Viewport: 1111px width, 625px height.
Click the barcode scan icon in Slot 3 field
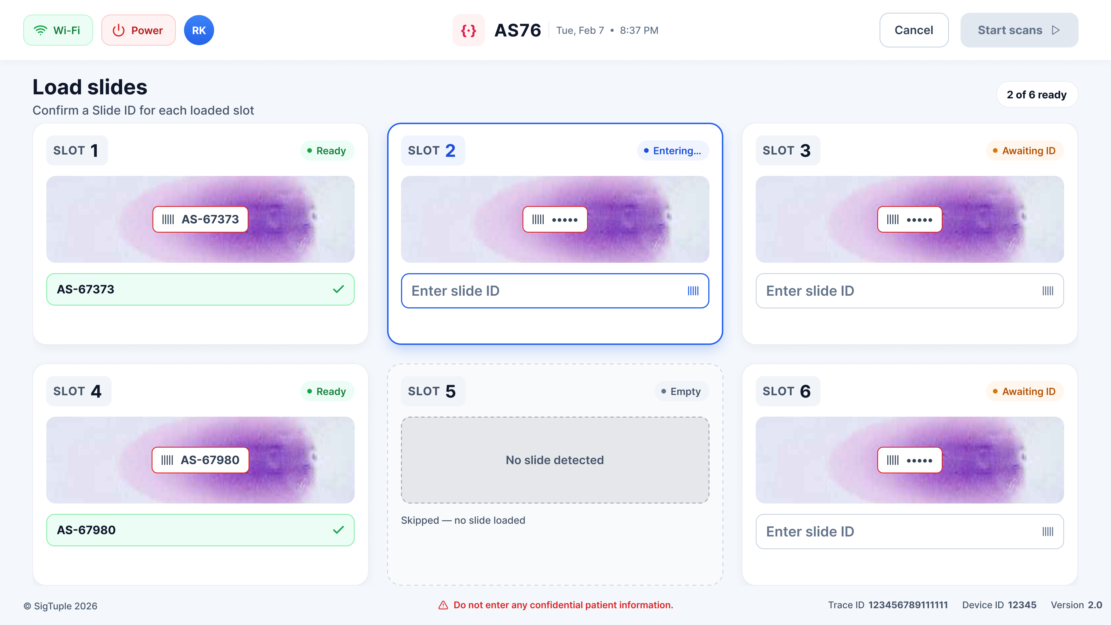tap(1048, 291)
